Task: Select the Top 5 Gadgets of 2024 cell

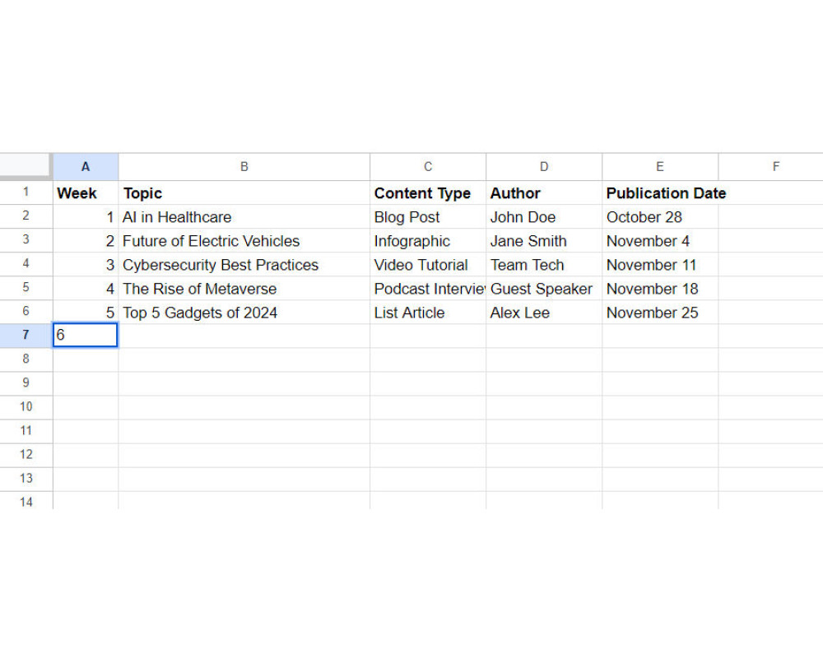Action: coord(244,313)
